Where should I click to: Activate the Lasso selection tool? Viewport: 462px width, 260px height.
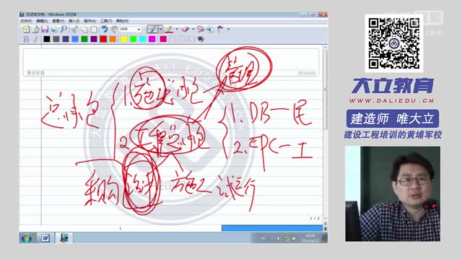point(201,29)
